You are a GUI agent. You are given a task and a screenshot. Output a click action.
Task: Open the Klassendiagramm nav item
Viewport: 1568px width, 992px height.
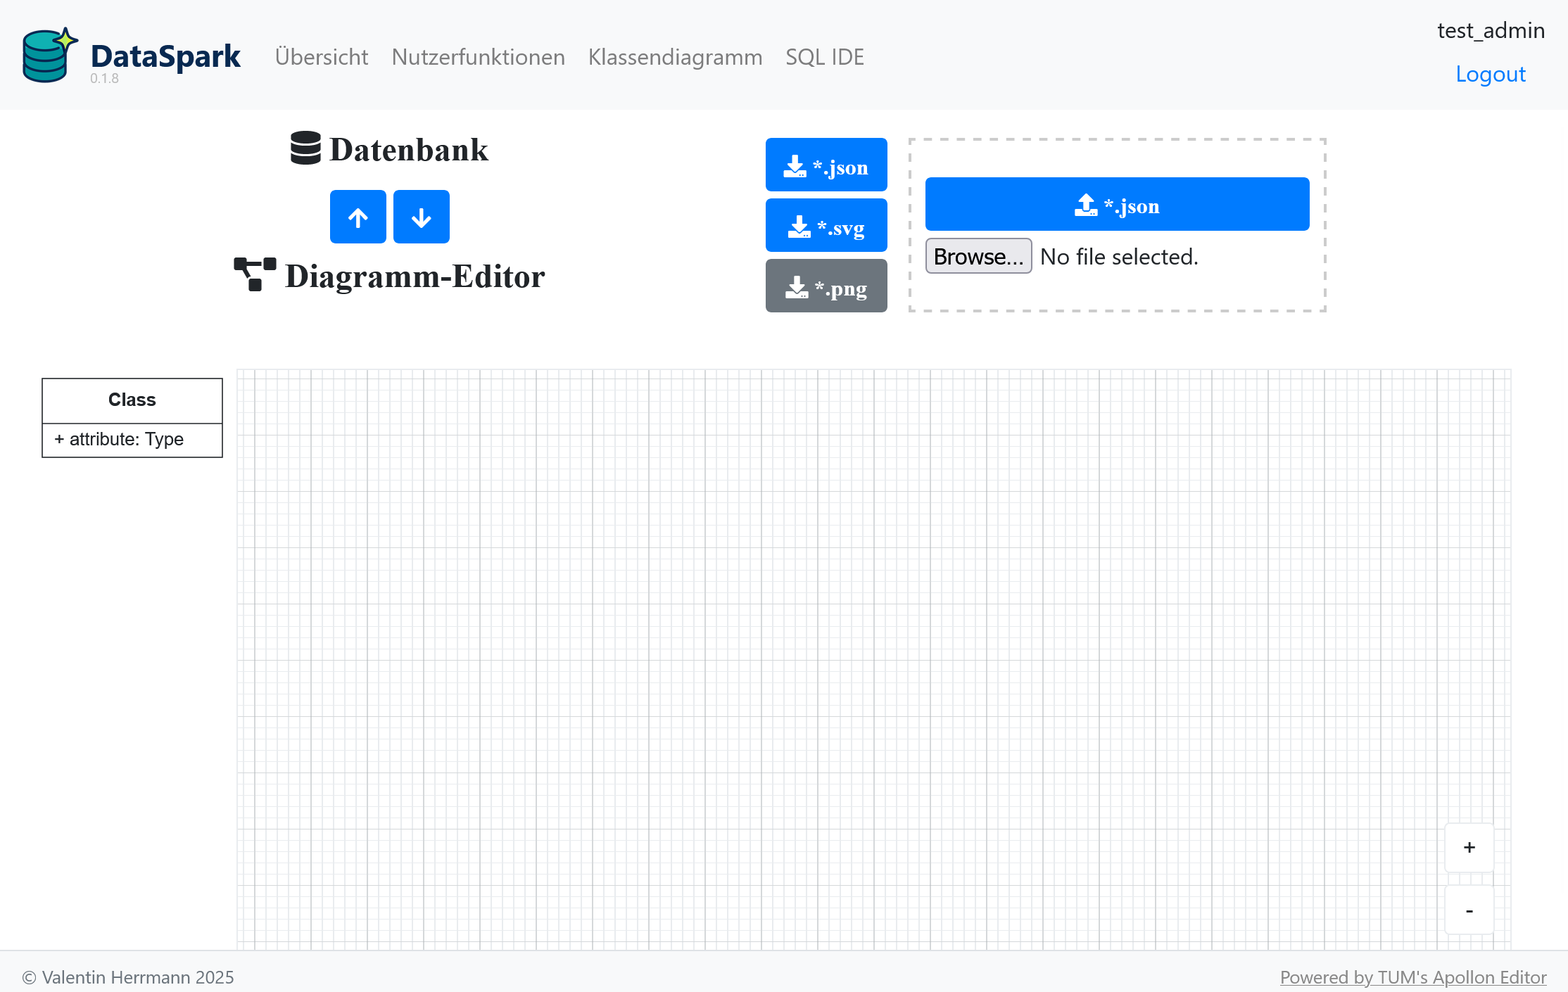click(676, 57)
